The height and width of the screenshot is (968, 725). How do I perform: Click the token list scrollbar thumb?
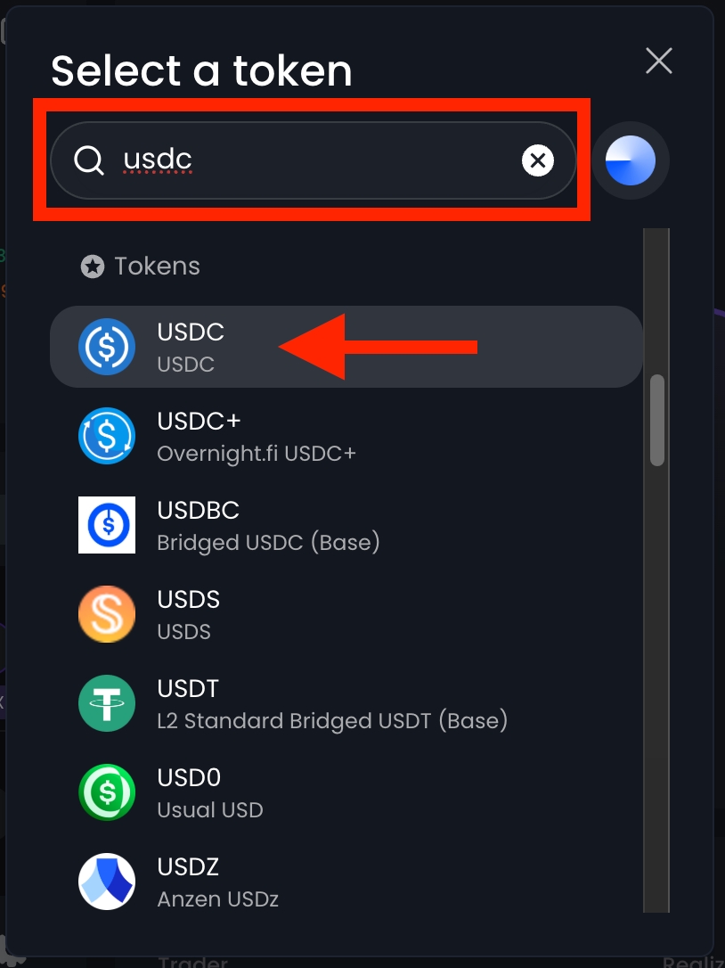pyautogui.click(x=657, y=420)
